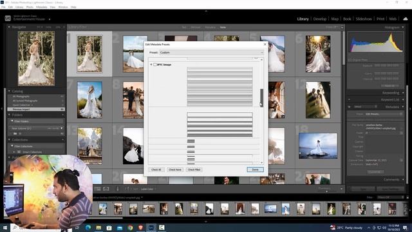The image size is (412, 232).
Task: Collapse the IPTC Image section triangle
Action: click(151, 64)
